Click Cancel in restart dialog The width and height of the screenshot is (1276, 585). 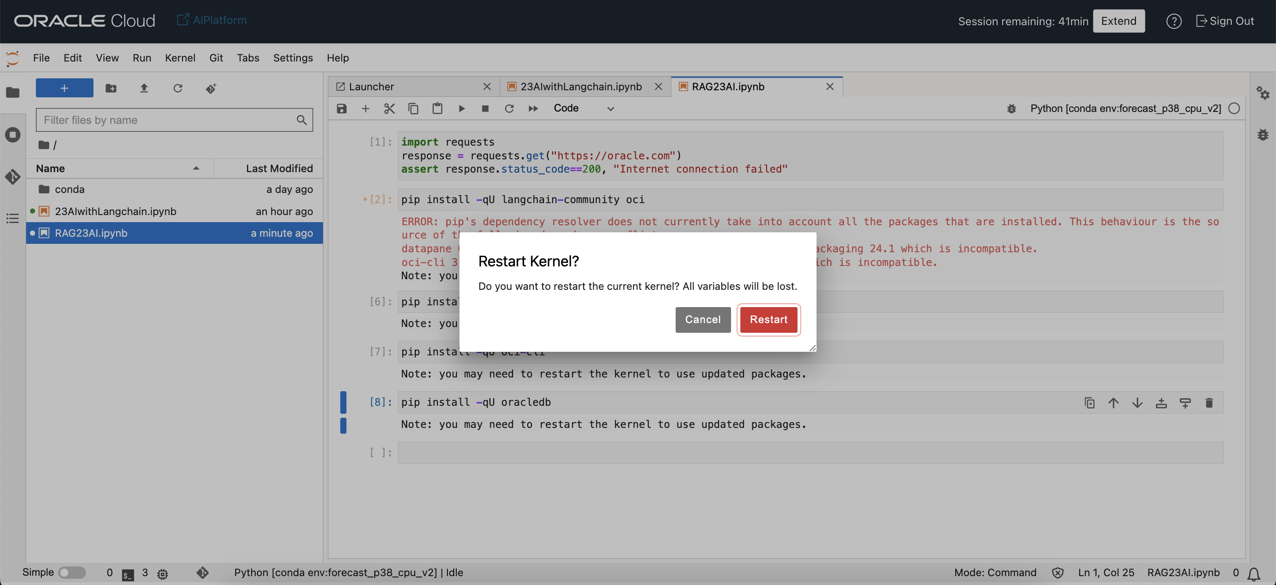702,319
